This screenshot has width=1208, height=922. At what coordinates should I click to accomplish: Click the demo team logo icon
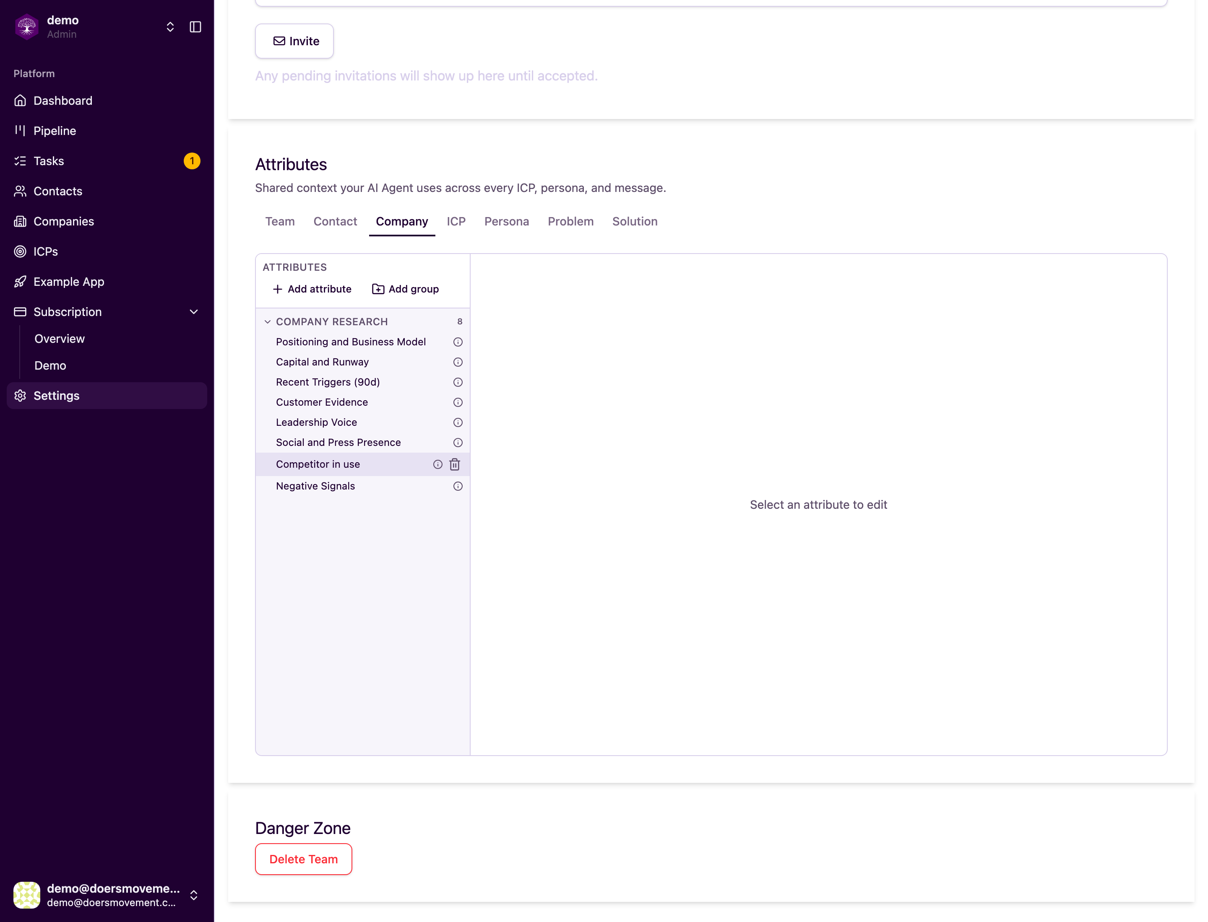(26, 26)
